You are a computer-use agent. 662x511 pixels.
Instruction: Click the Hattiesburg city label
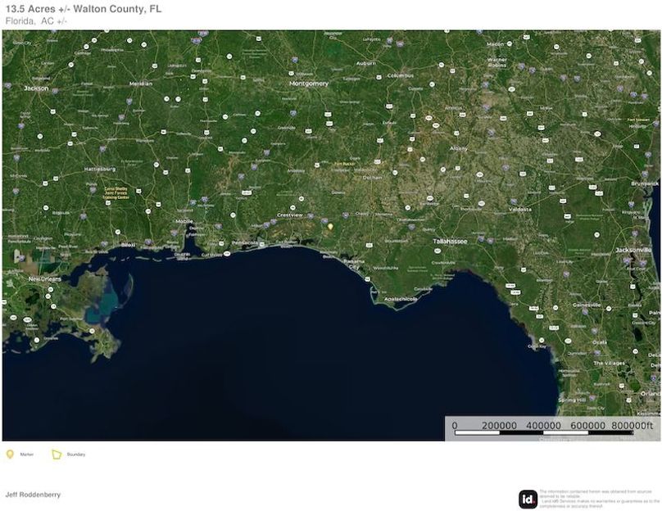(x=102, y=169)
